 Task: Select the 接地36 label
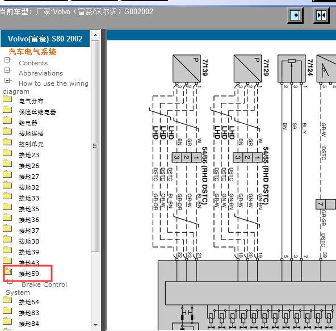(29, 220)
